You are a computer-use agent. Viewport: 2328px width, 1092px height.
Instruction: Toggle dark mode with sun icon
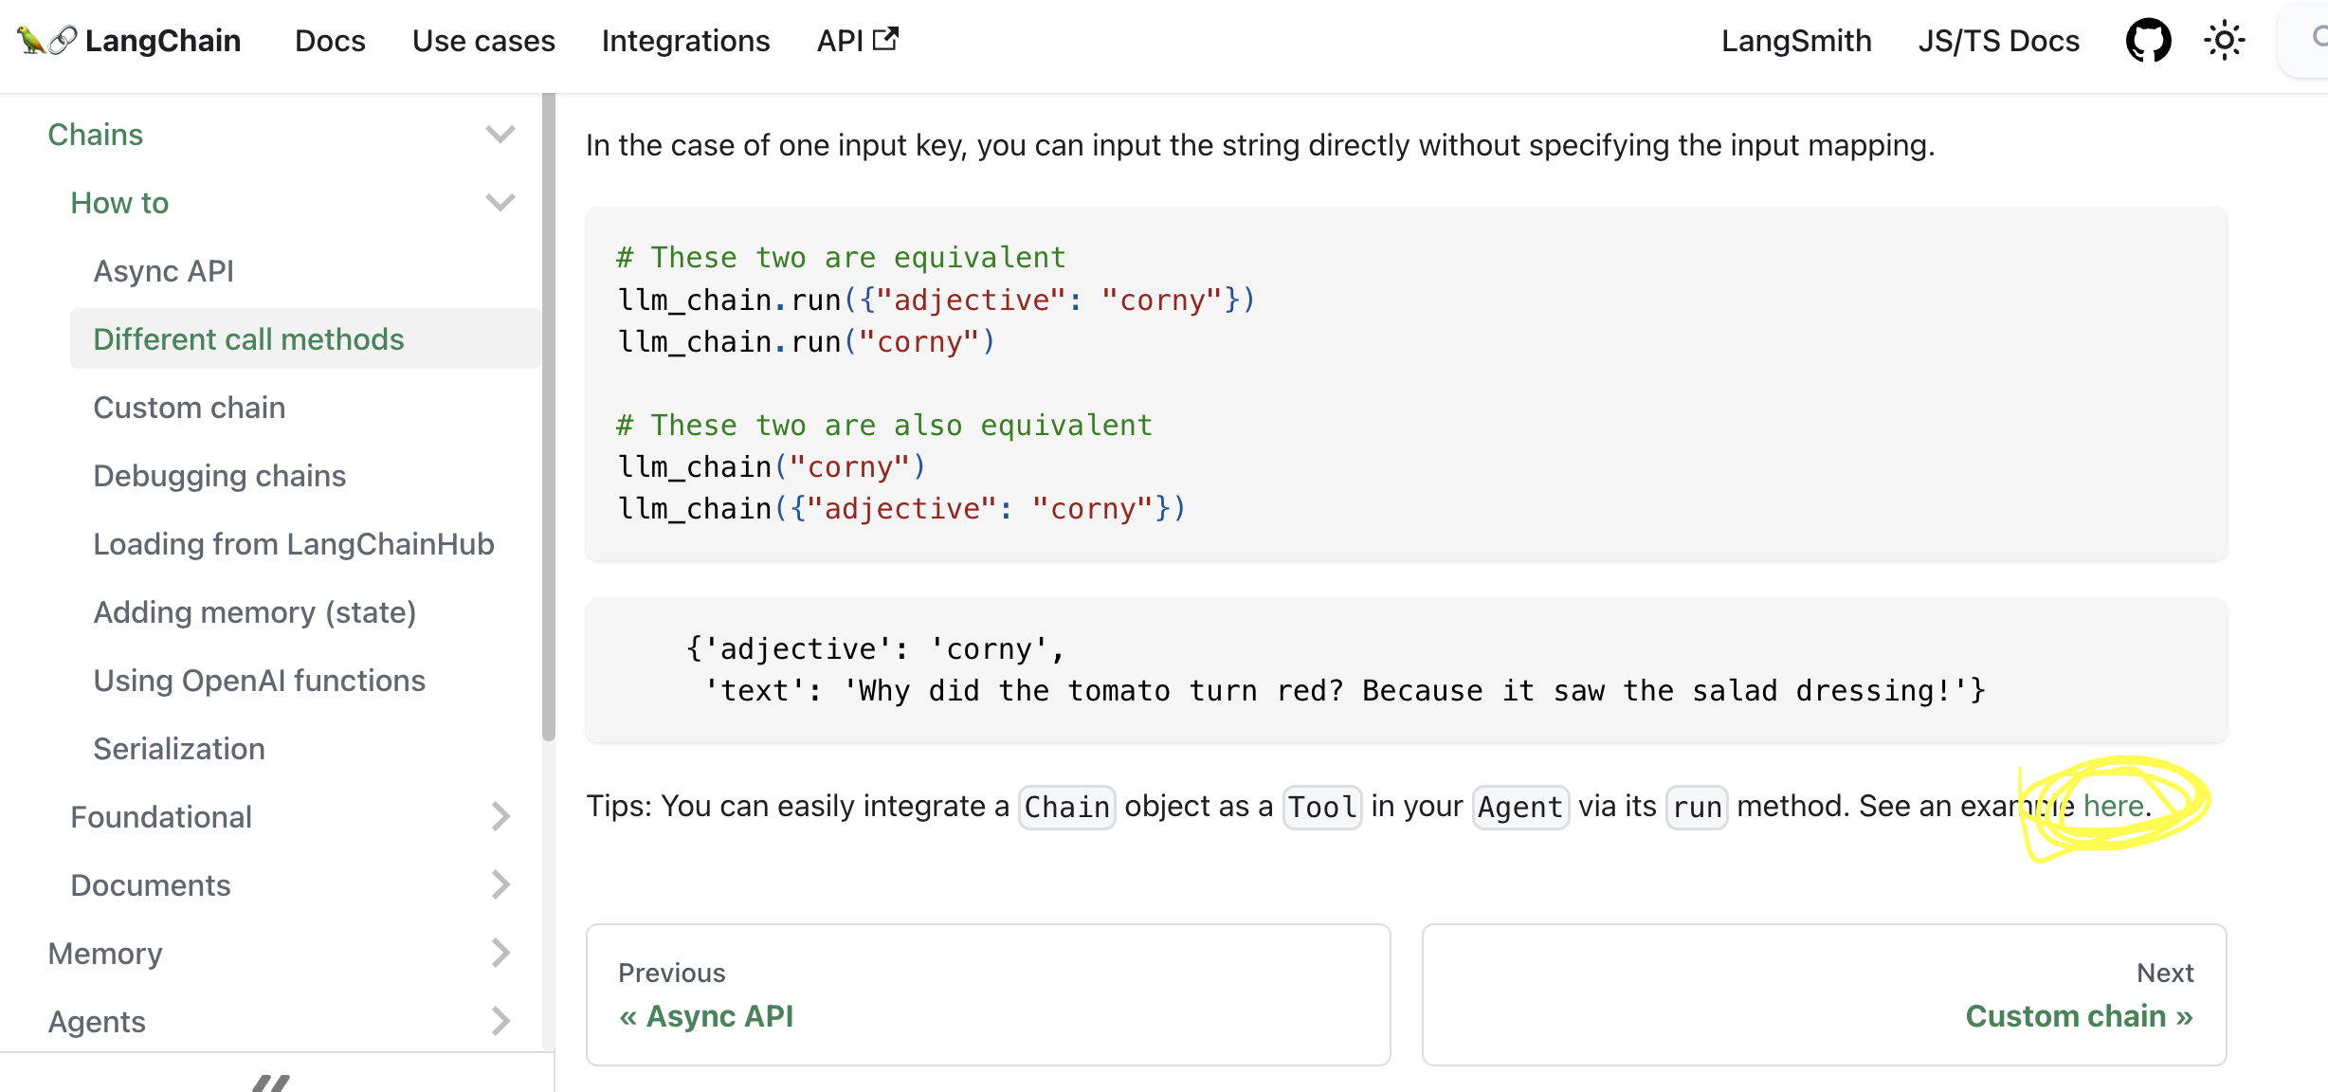[x=2224, y=41]
